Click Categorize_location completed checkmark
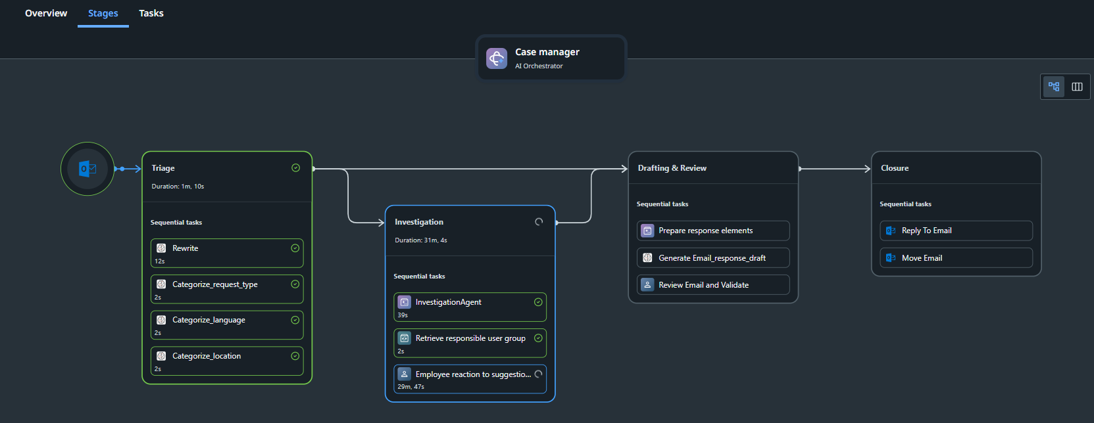Image resolution: width=1094 pixels, height=423 pixels. point(295,356)
